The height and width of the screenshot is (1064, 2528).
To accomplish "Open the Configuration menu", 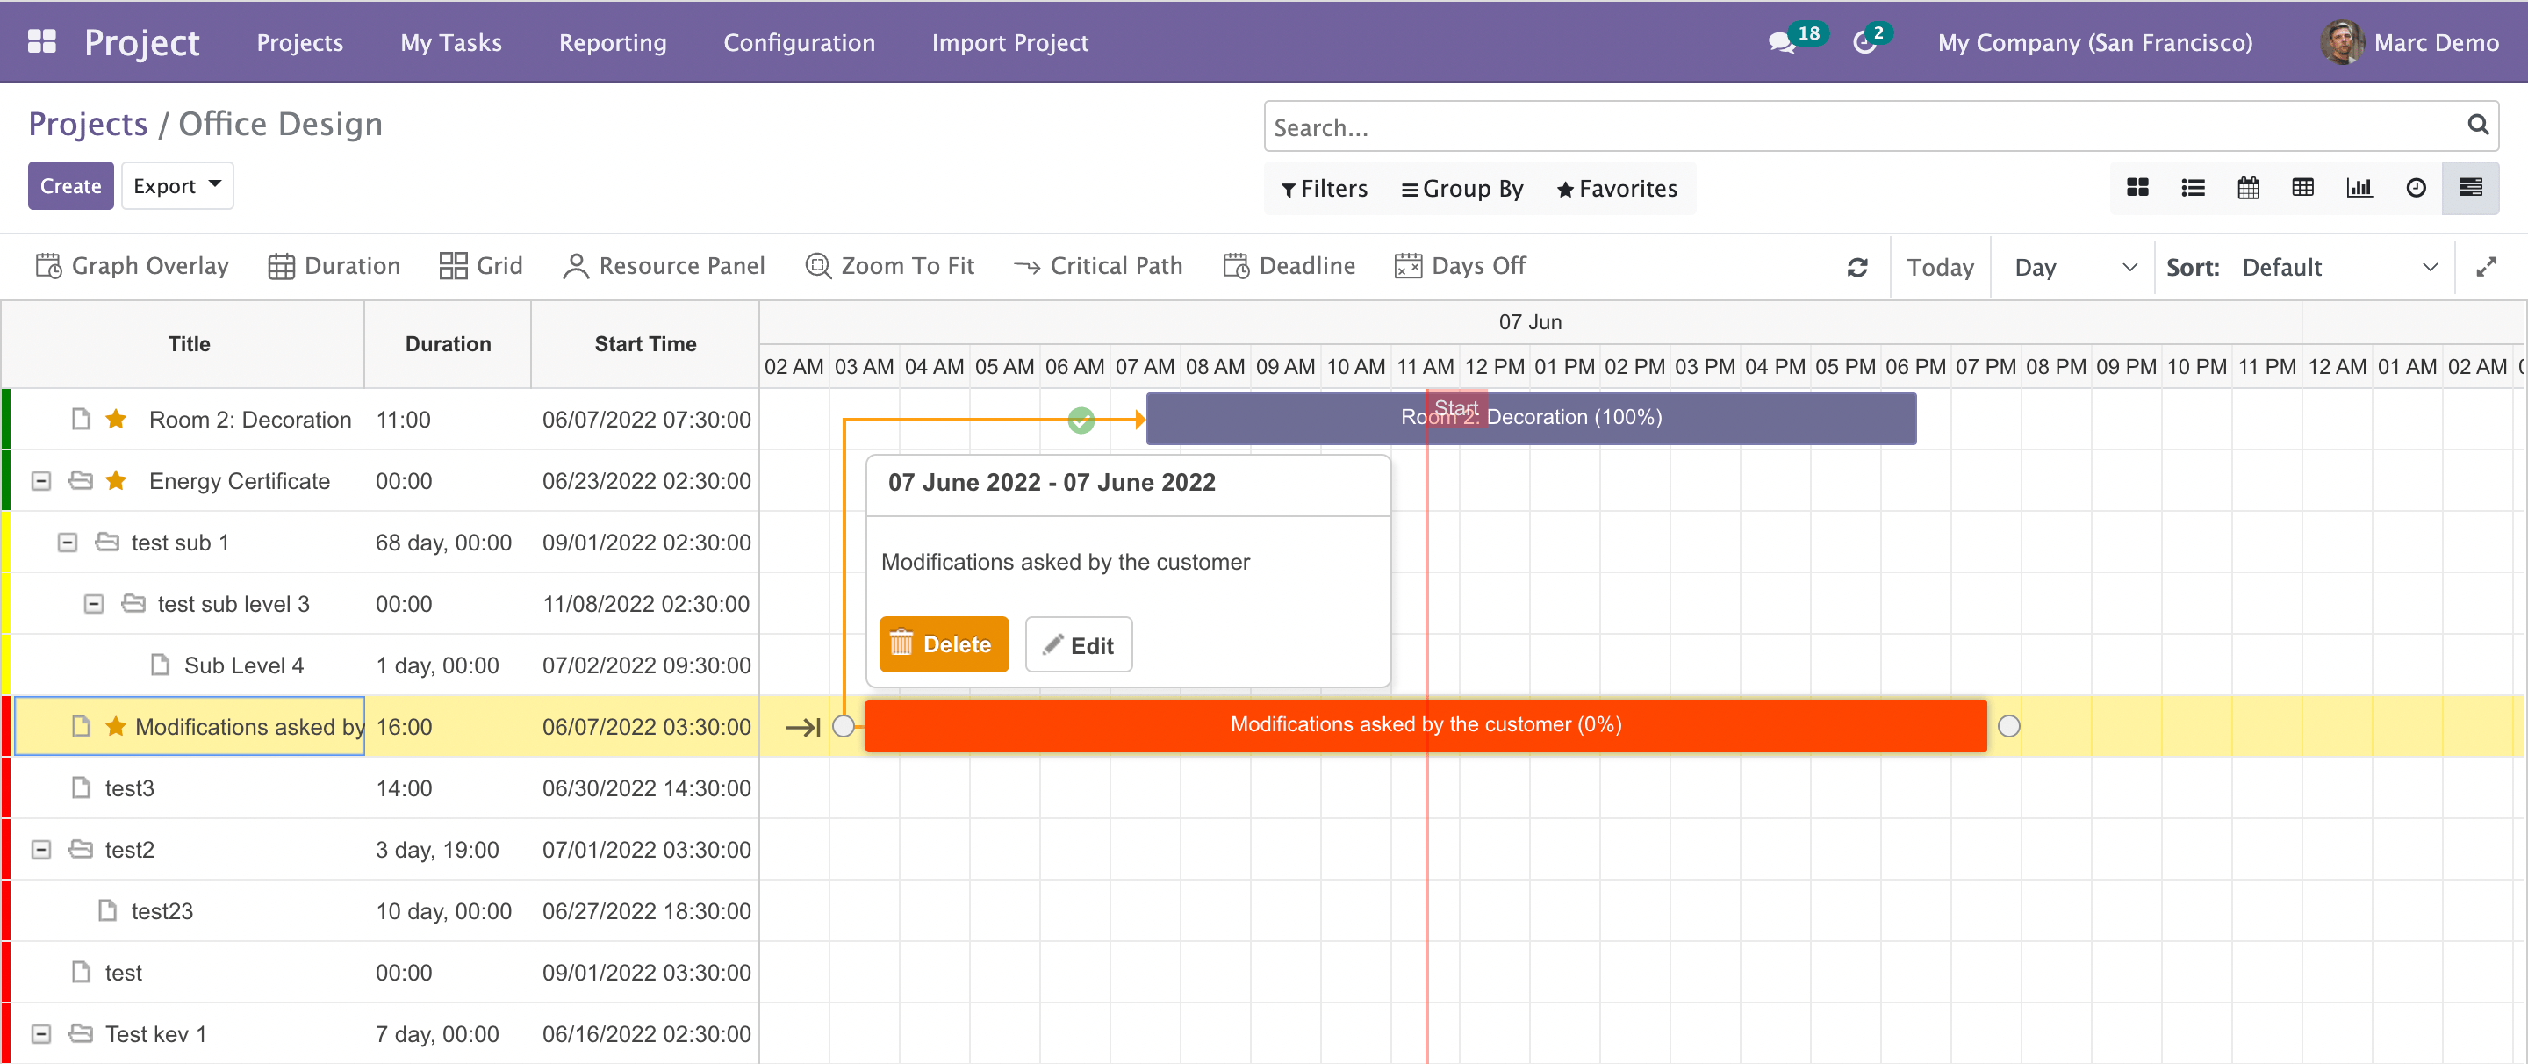I will pyautogui.click(x=799, y=43).
